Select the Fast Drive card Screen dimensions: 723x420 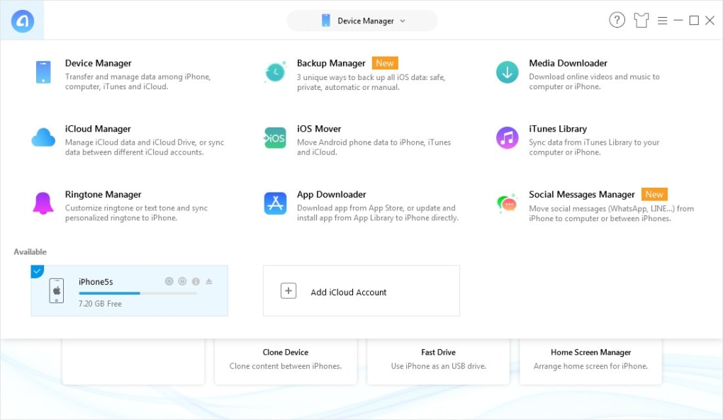coord(438,358)
